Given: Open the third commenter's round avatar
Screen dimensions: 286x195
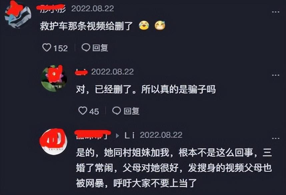Looking at the screenshot, I should (53, 142).
